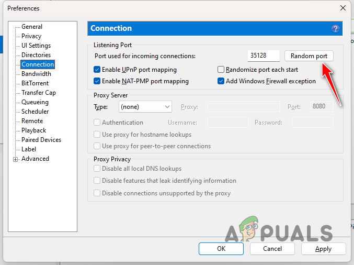Open BitTorrent settings
This screenshot has width=354, height=265.
point(35,83)
